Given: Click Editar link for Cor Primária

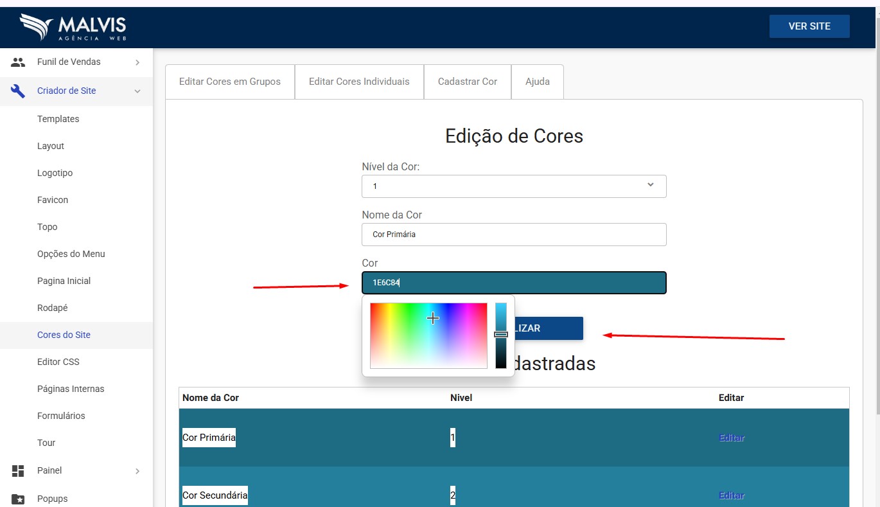Looking at the screenshot, I should (732, 438).
